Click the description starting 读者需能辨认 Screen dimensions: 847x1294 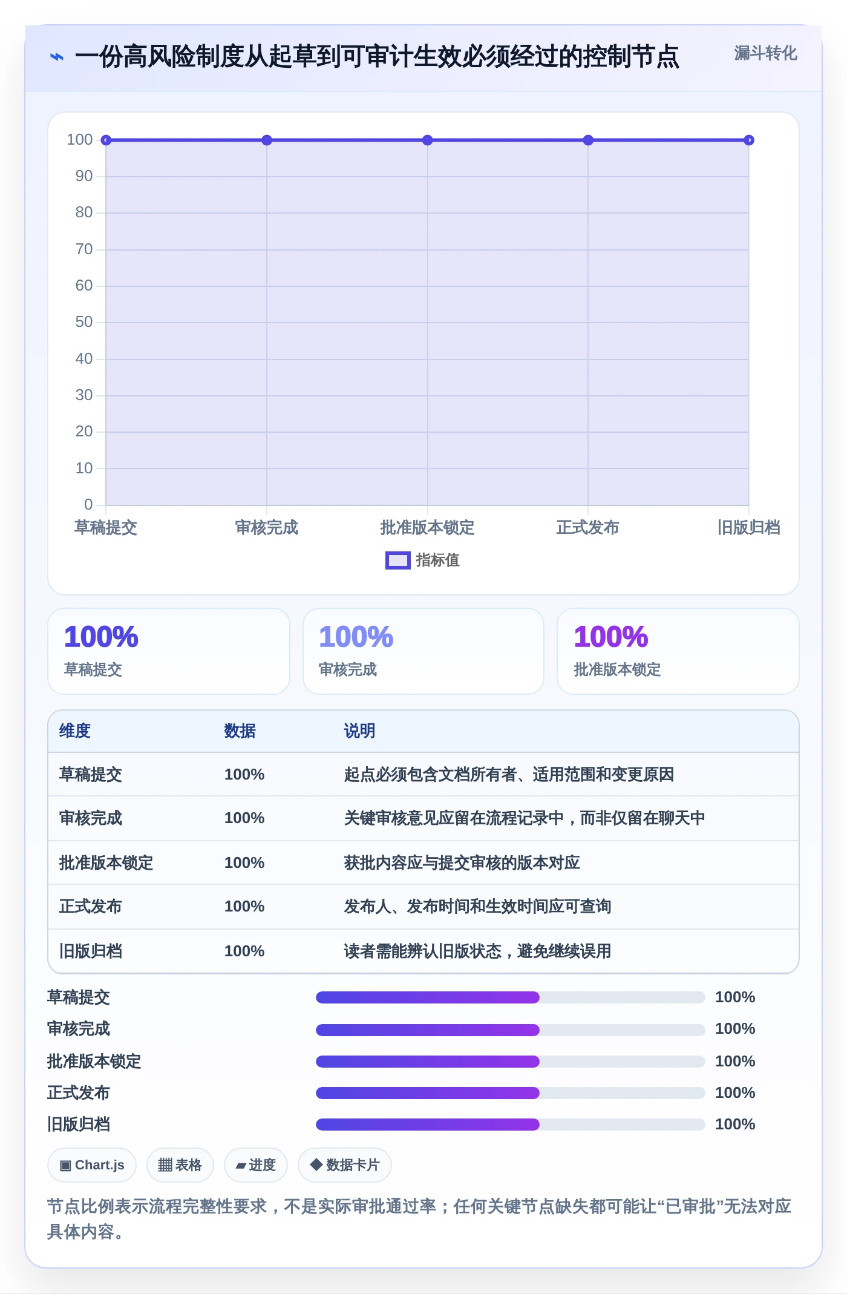pos(478,951)
